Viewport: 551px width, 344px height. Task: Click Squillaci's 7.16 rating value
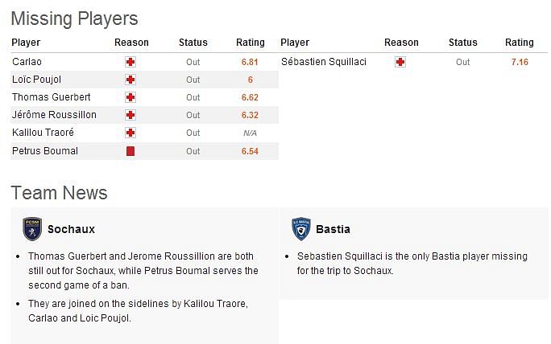point(520,62)
